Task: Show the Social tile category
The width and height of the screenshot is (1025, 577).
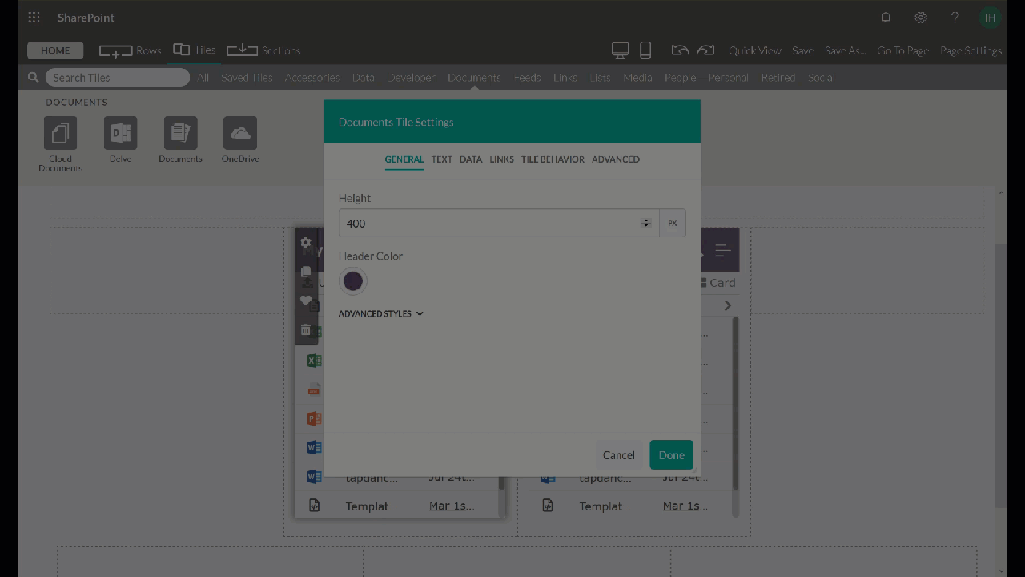Action: pyautogui.click(x=821, y=78)
